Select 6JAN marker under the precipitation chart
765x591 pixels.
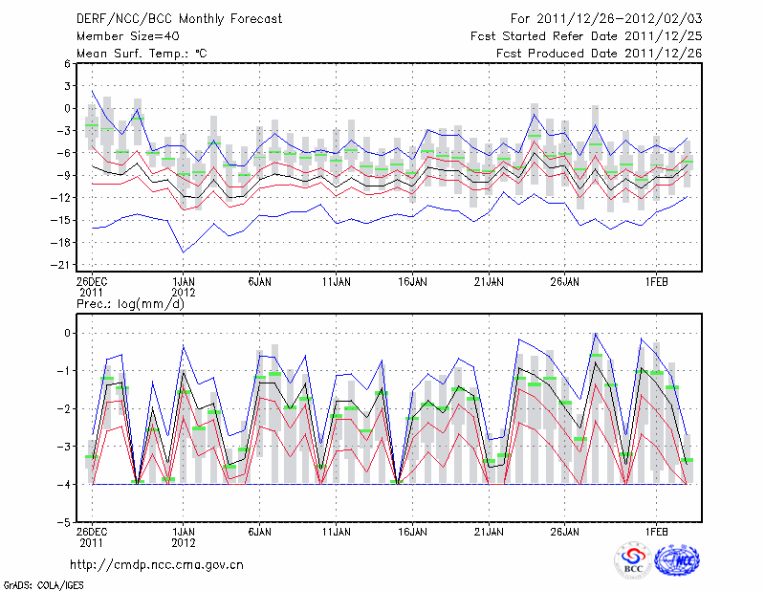259,530
